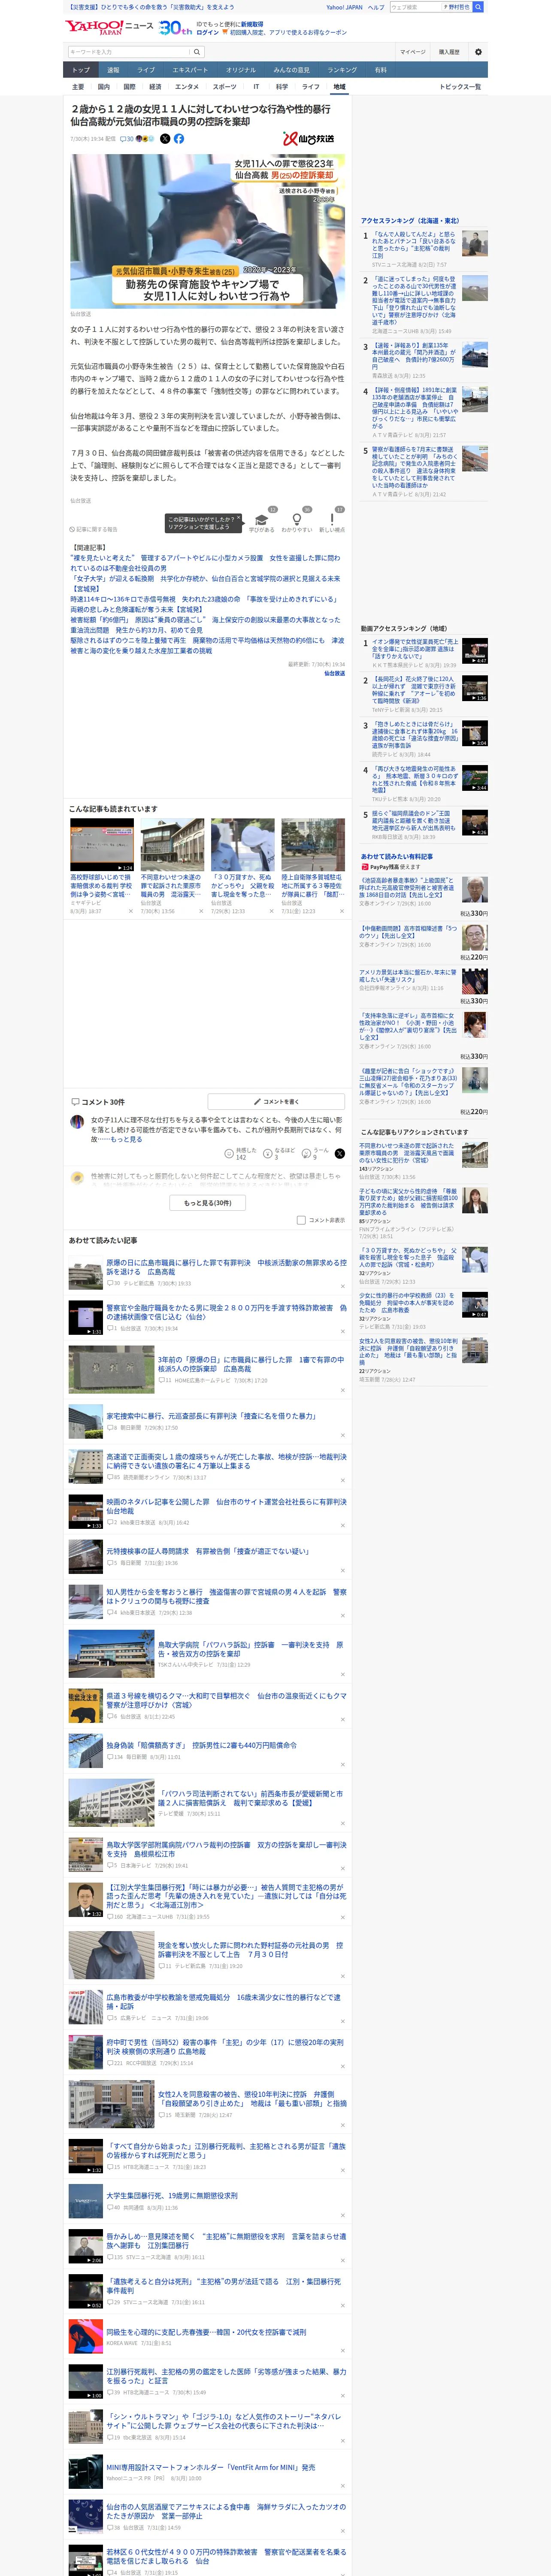
Task: Click the keyword search magnifier icon
Action: [197, 52]
